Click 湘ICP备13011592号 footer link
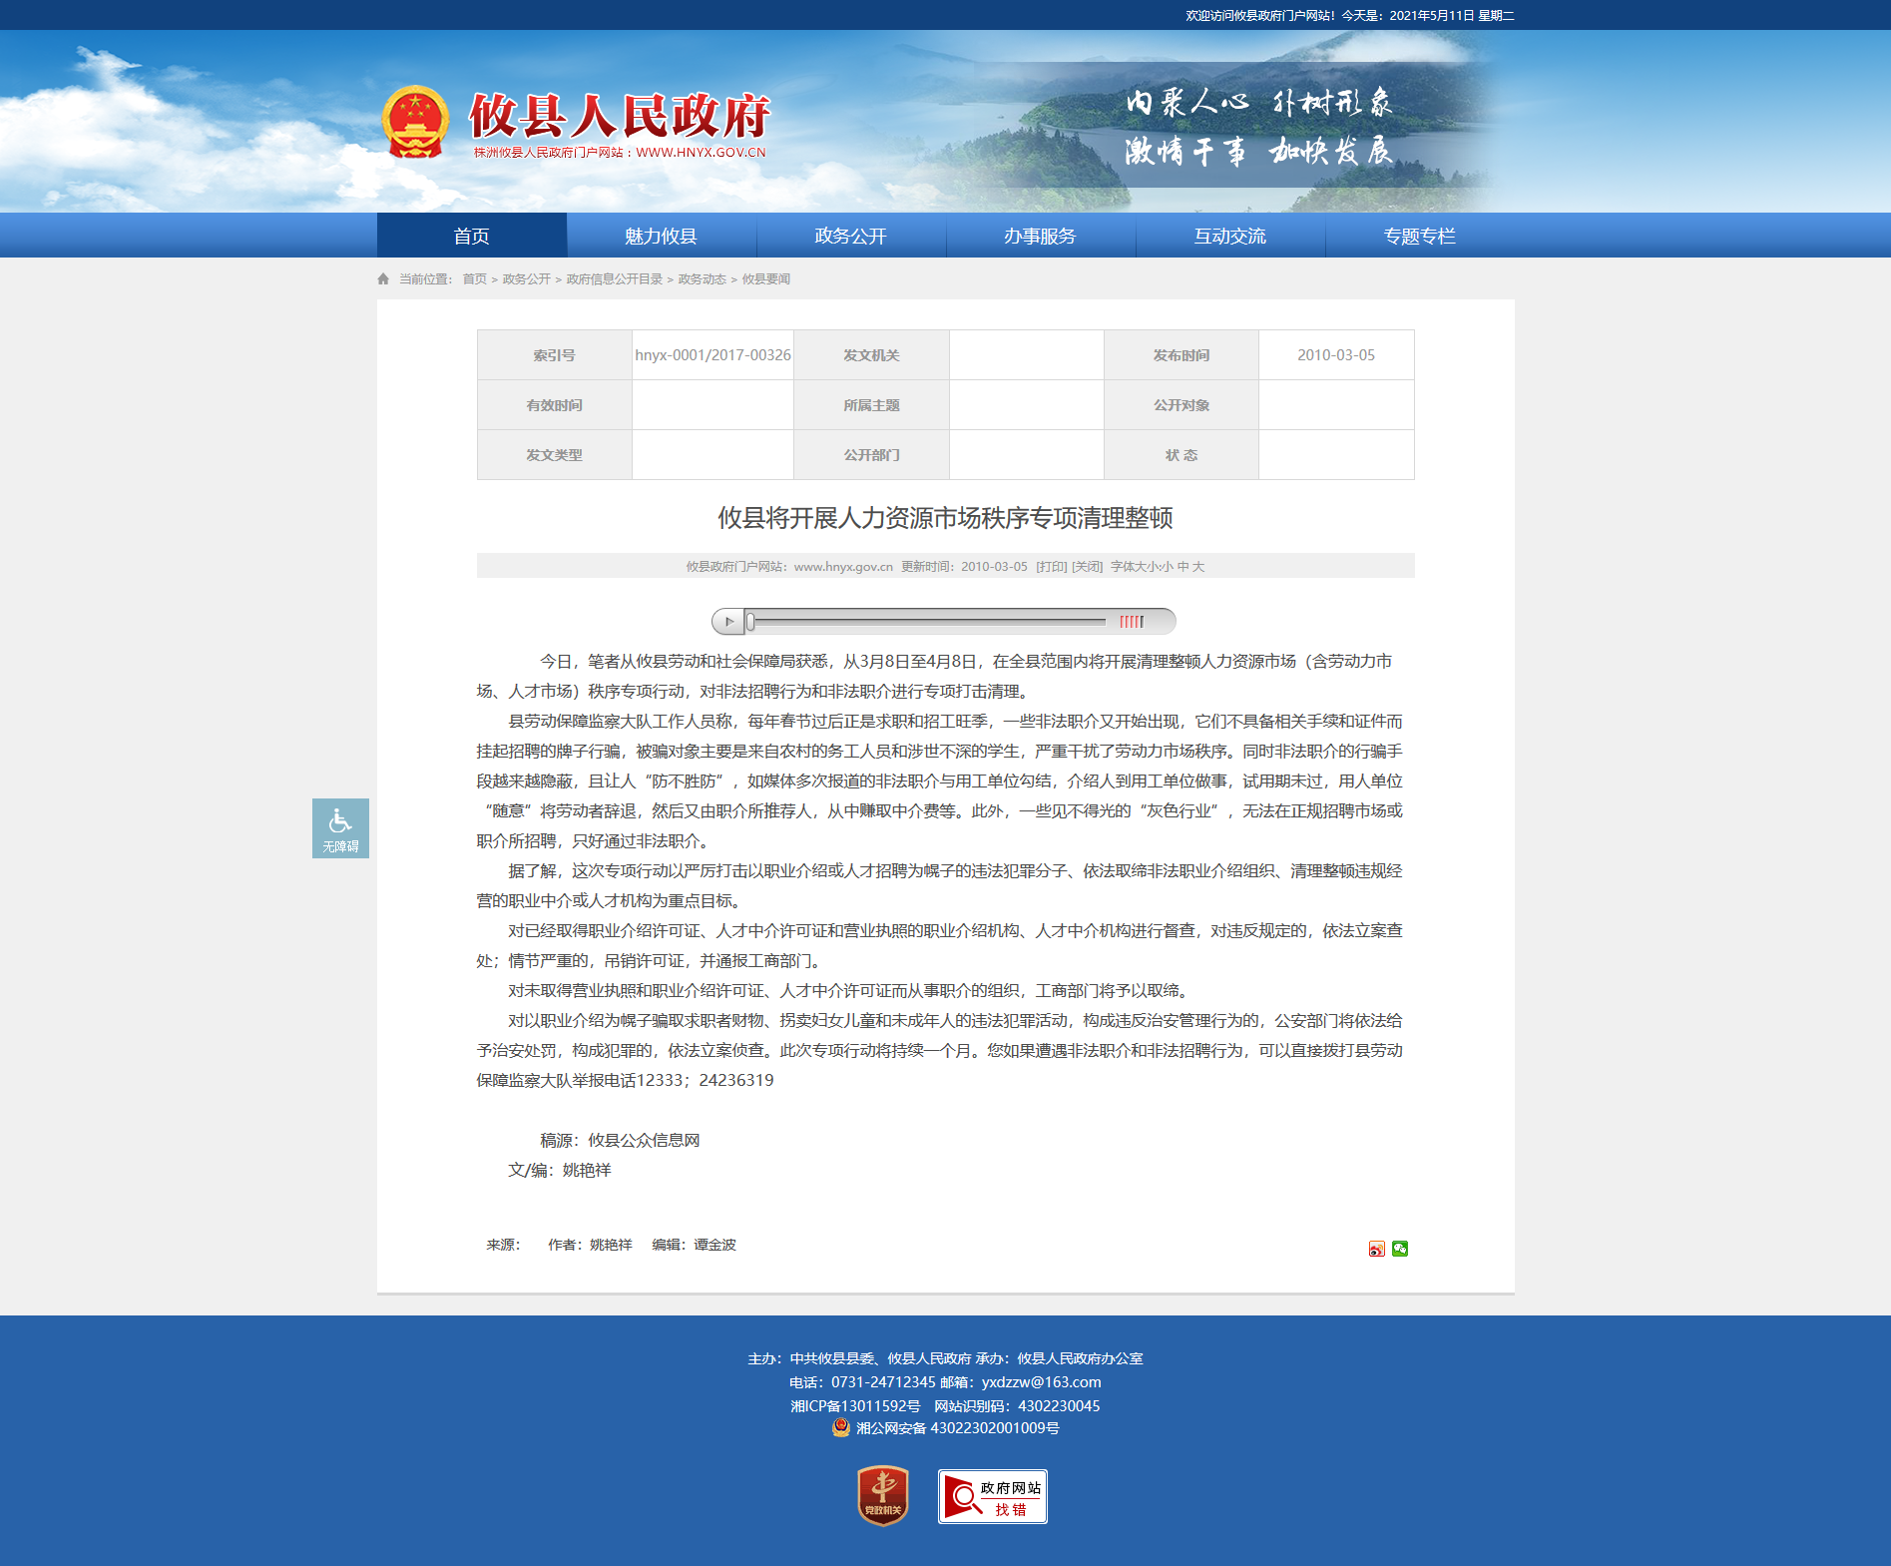Screen dimensions: 1891x1566 pyautogui.click(x=855, y=1405)
